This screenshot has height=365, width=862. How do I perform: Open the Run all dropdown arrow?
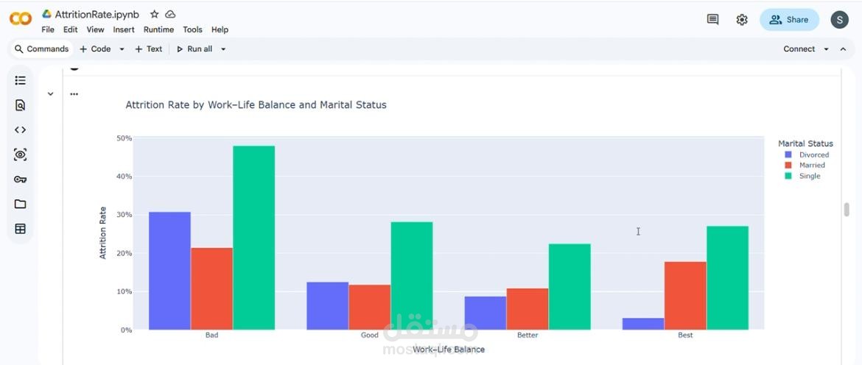[x=223, y=49]
